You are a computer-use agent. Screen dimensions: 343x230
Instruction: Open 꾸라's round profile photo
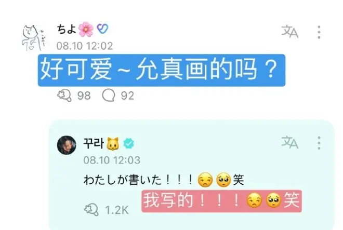click(67, 145)
